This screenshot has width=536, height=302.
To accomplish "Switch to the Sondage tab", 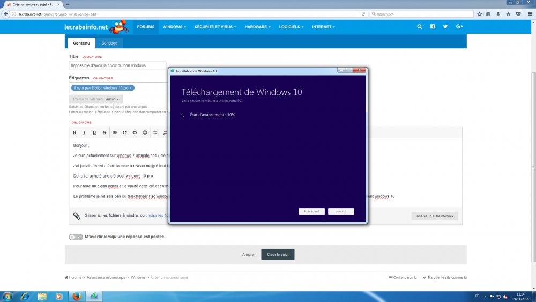I will point(109,43).
